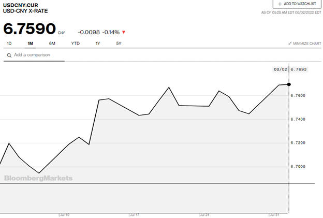323x218 pixels.
Task: Switch to the 6M chart range
Action: (52, 43)
